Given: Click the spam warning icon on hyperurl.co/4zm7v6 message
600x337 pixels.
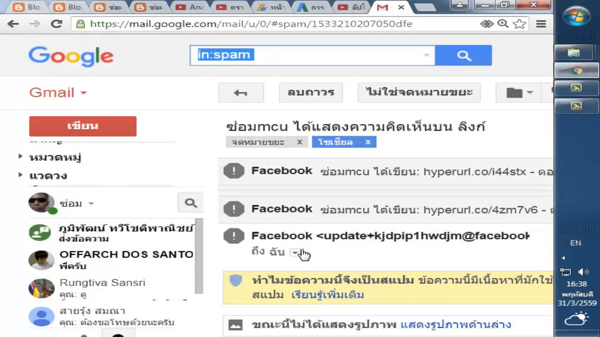Looking at the screenshot, I should click(233, 209).
